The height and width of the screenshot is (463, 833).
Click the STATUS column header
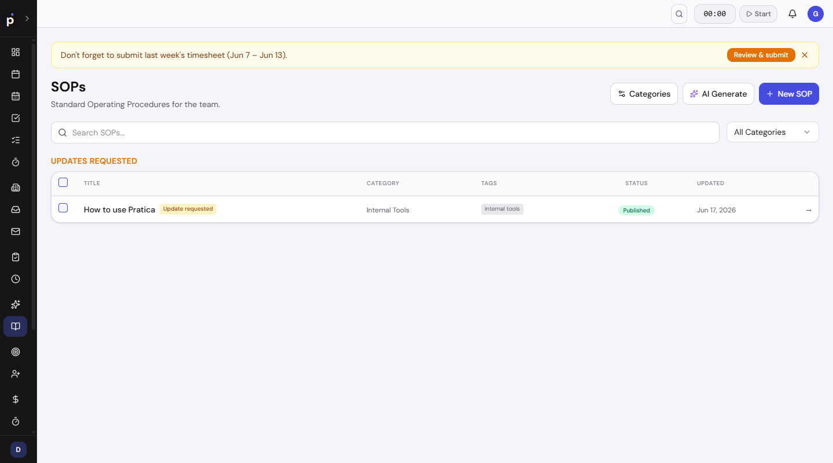click(636, 183)
